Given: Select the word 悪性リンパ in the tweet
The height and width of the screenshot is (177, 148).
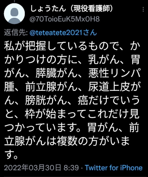Looking at the screenshot, I should pos(114,73).
